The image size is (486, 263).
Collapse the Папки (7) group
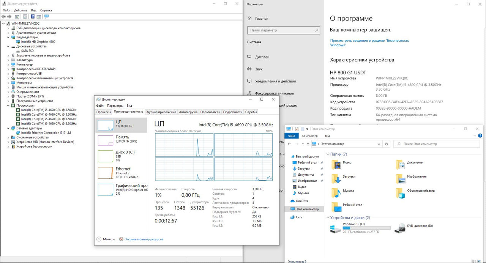click(x=328, y=154)
